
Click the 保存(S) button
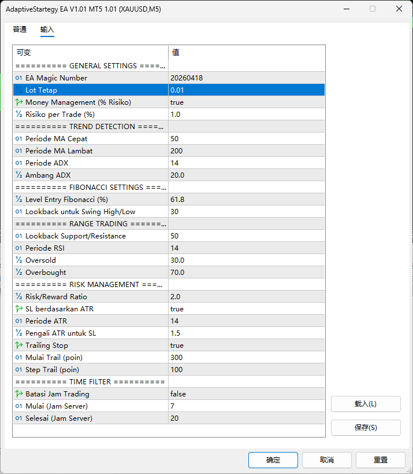point(366,428)
